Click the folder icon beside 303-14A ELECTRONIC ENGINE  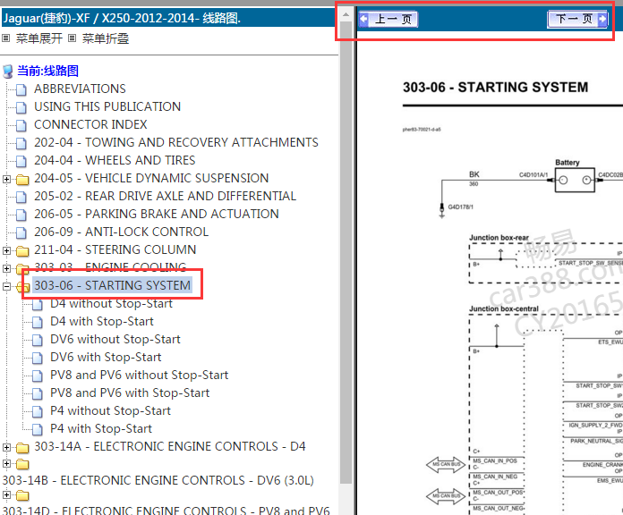coord(22,448)
